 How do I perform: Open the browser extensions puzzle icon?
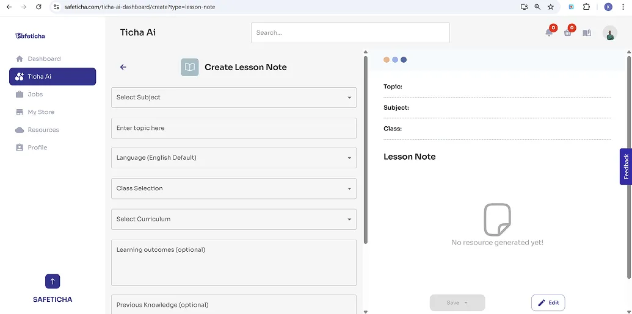pyautogui.click(x=586, y=7)
